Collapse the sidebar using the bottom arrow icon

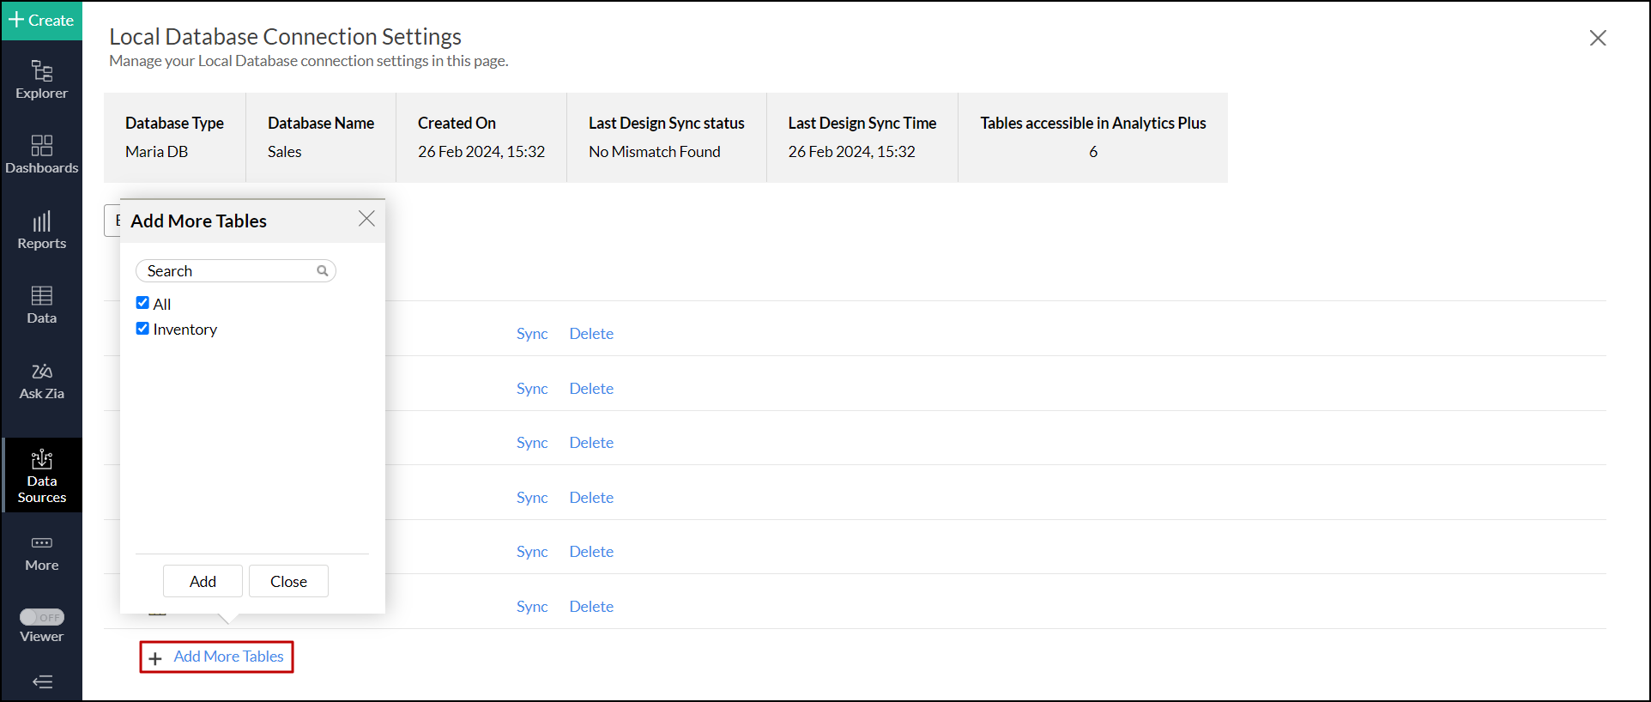click(42, 682)
